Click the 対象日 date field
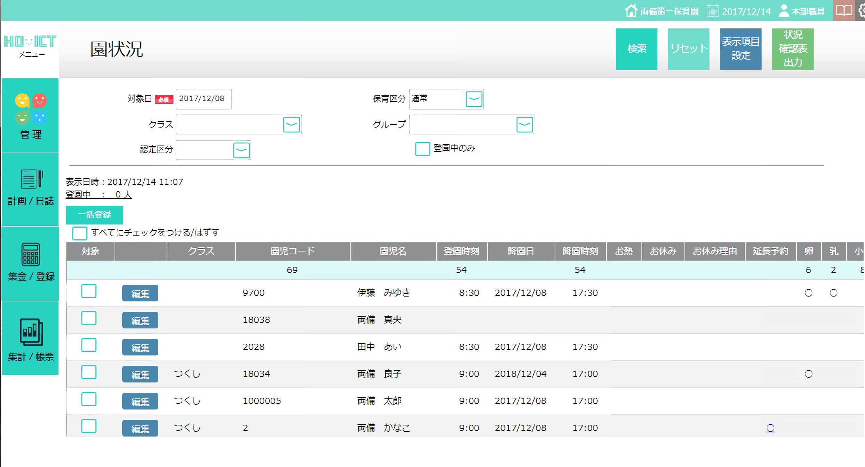 pos(203,99)
